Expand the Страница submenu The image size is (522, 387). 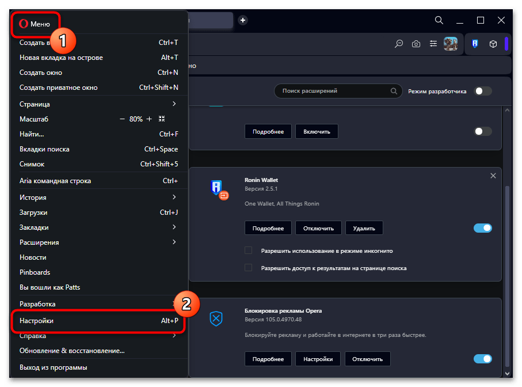click(99, 104)
